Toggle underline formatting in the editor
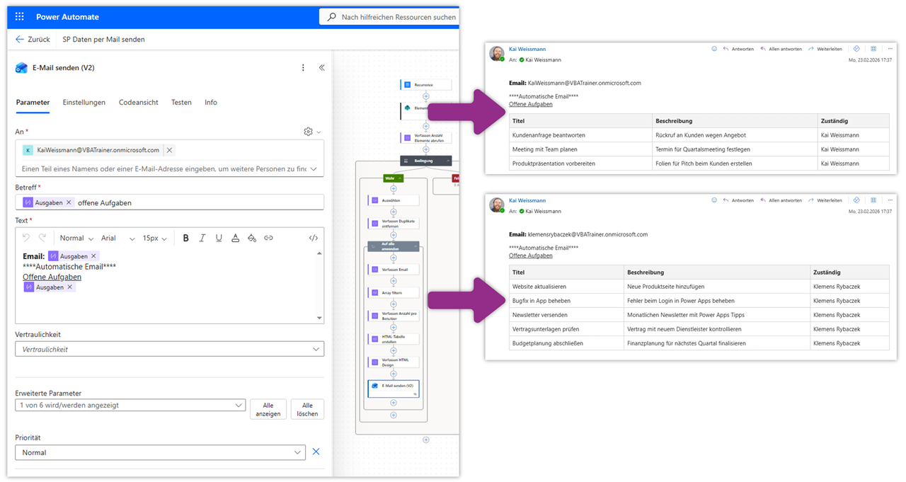Viewport: 906px width, 482px height. tap(219, 238)
